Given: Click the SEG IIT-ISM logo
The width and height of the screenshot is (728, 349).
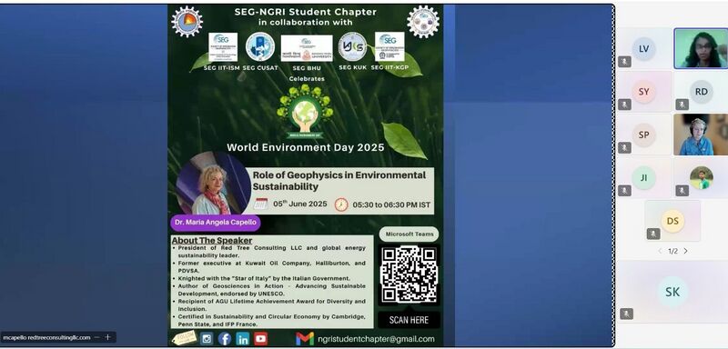Looking at the screenshot, I should pos(223,47).
